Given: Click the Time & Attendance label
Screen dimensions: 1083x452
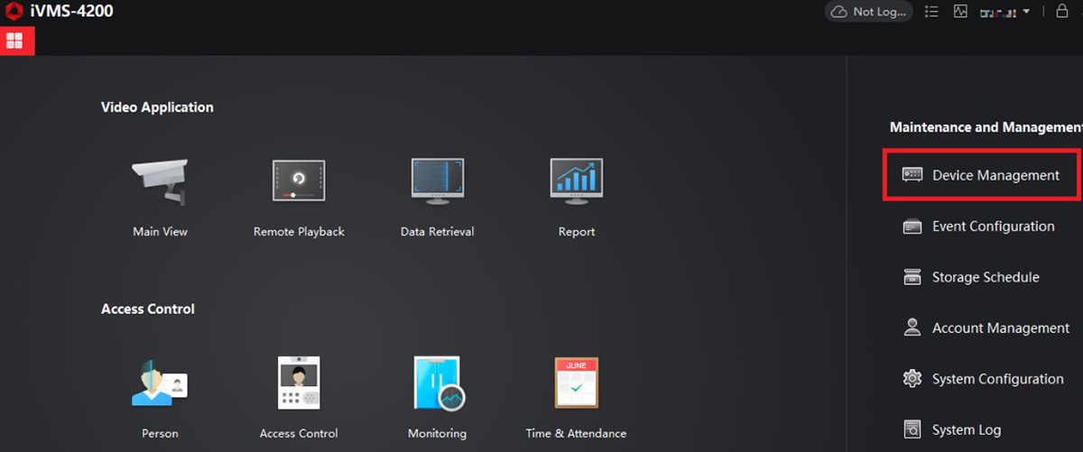Looking at the screenshot, I should point(576,433).
